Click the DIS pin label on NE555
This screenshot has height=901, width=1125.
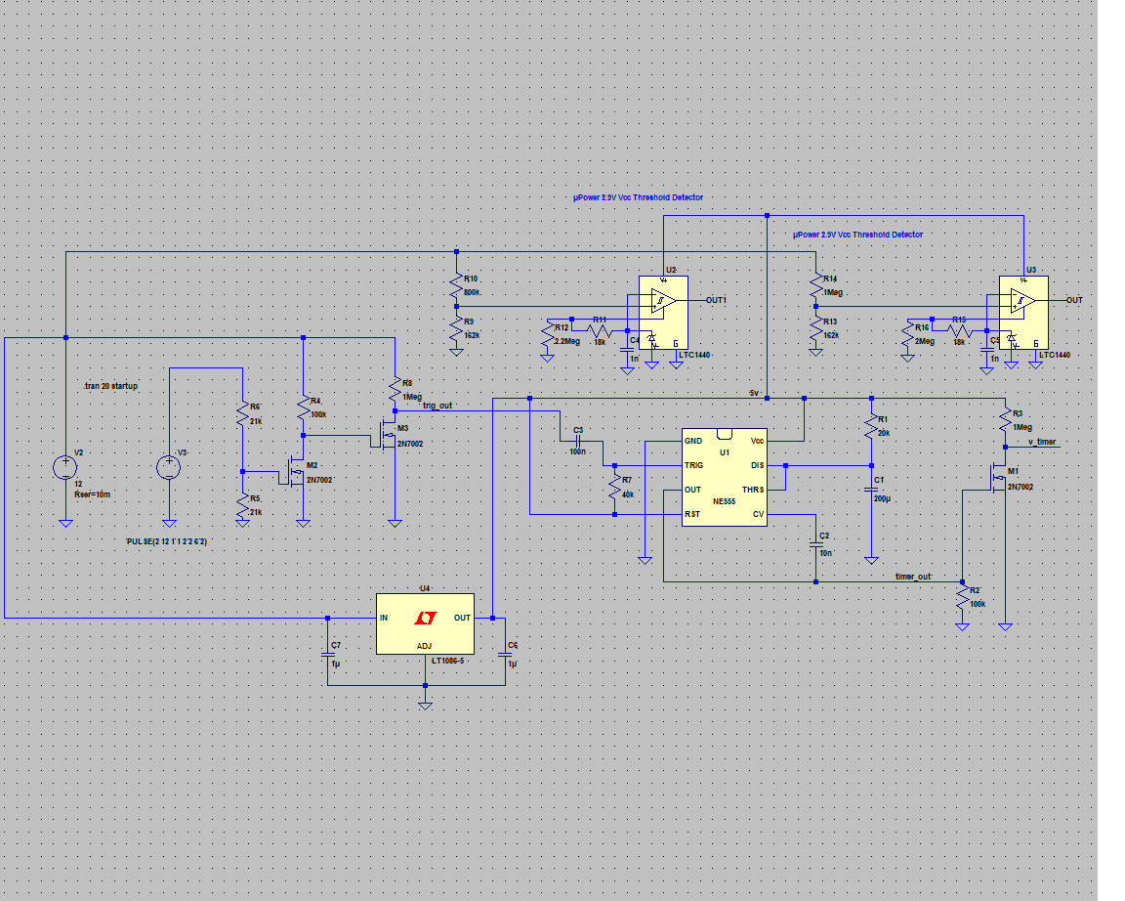click(757, 465)
